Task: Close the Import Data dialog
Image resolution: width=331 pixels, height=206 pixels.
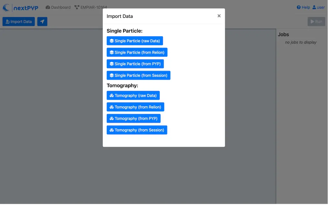Action: [219, 15]
